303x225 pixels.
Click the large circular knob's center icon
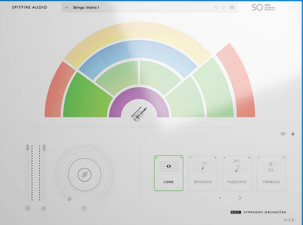point(85,175)
